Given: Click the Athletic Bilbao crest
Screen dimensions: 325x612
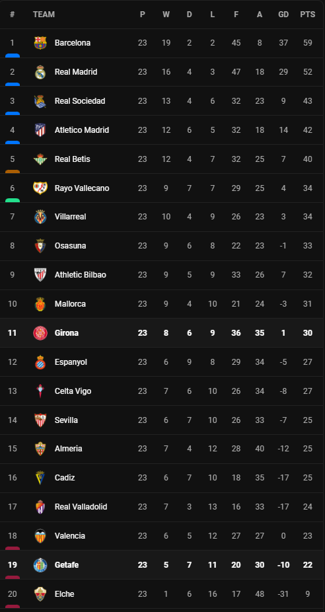Looking at the screenshot, I should click(x=40, y=275).
